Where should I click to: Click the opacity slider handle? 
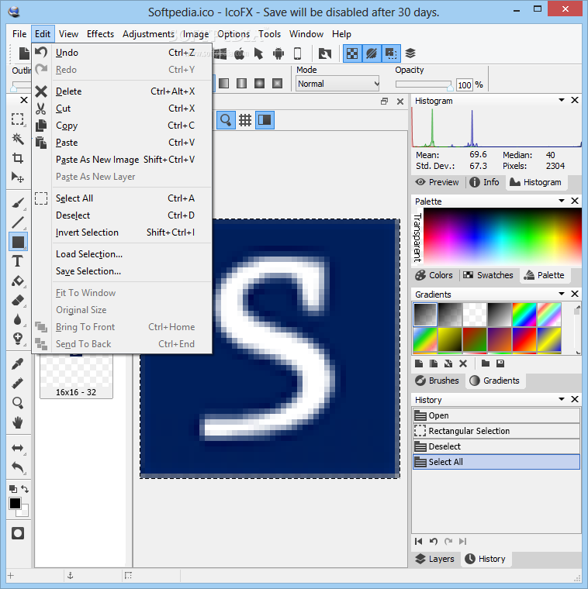[450, 87]
